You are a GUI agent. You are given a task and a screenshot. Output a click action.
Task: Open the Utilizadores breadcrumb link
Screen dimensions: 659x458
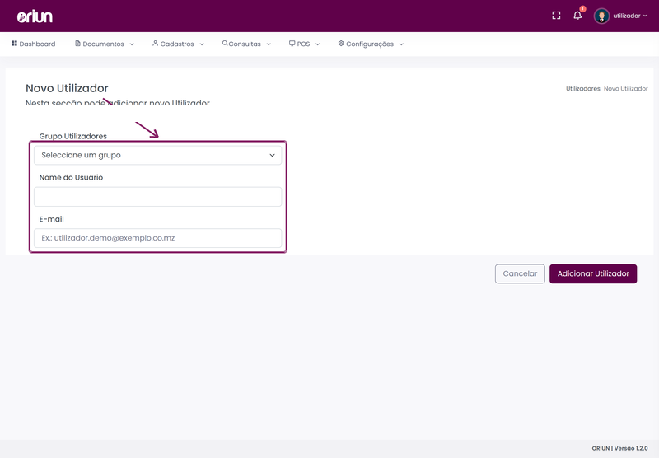[x=583, y=89]
